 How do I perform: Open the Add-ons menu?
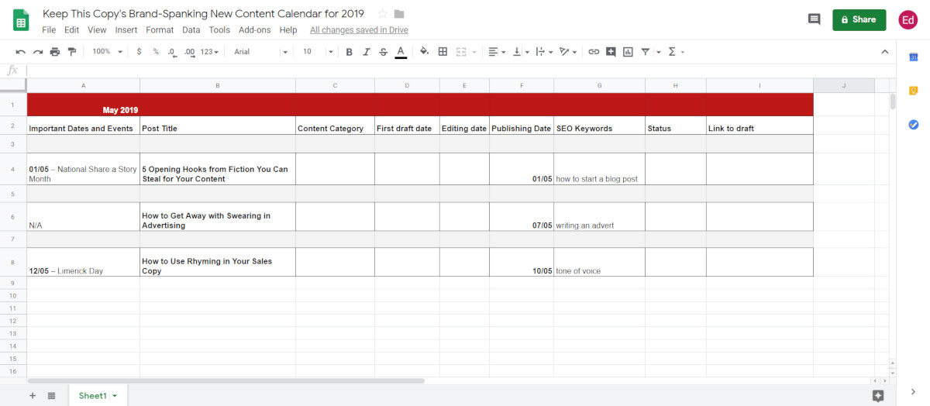point(255,30)
